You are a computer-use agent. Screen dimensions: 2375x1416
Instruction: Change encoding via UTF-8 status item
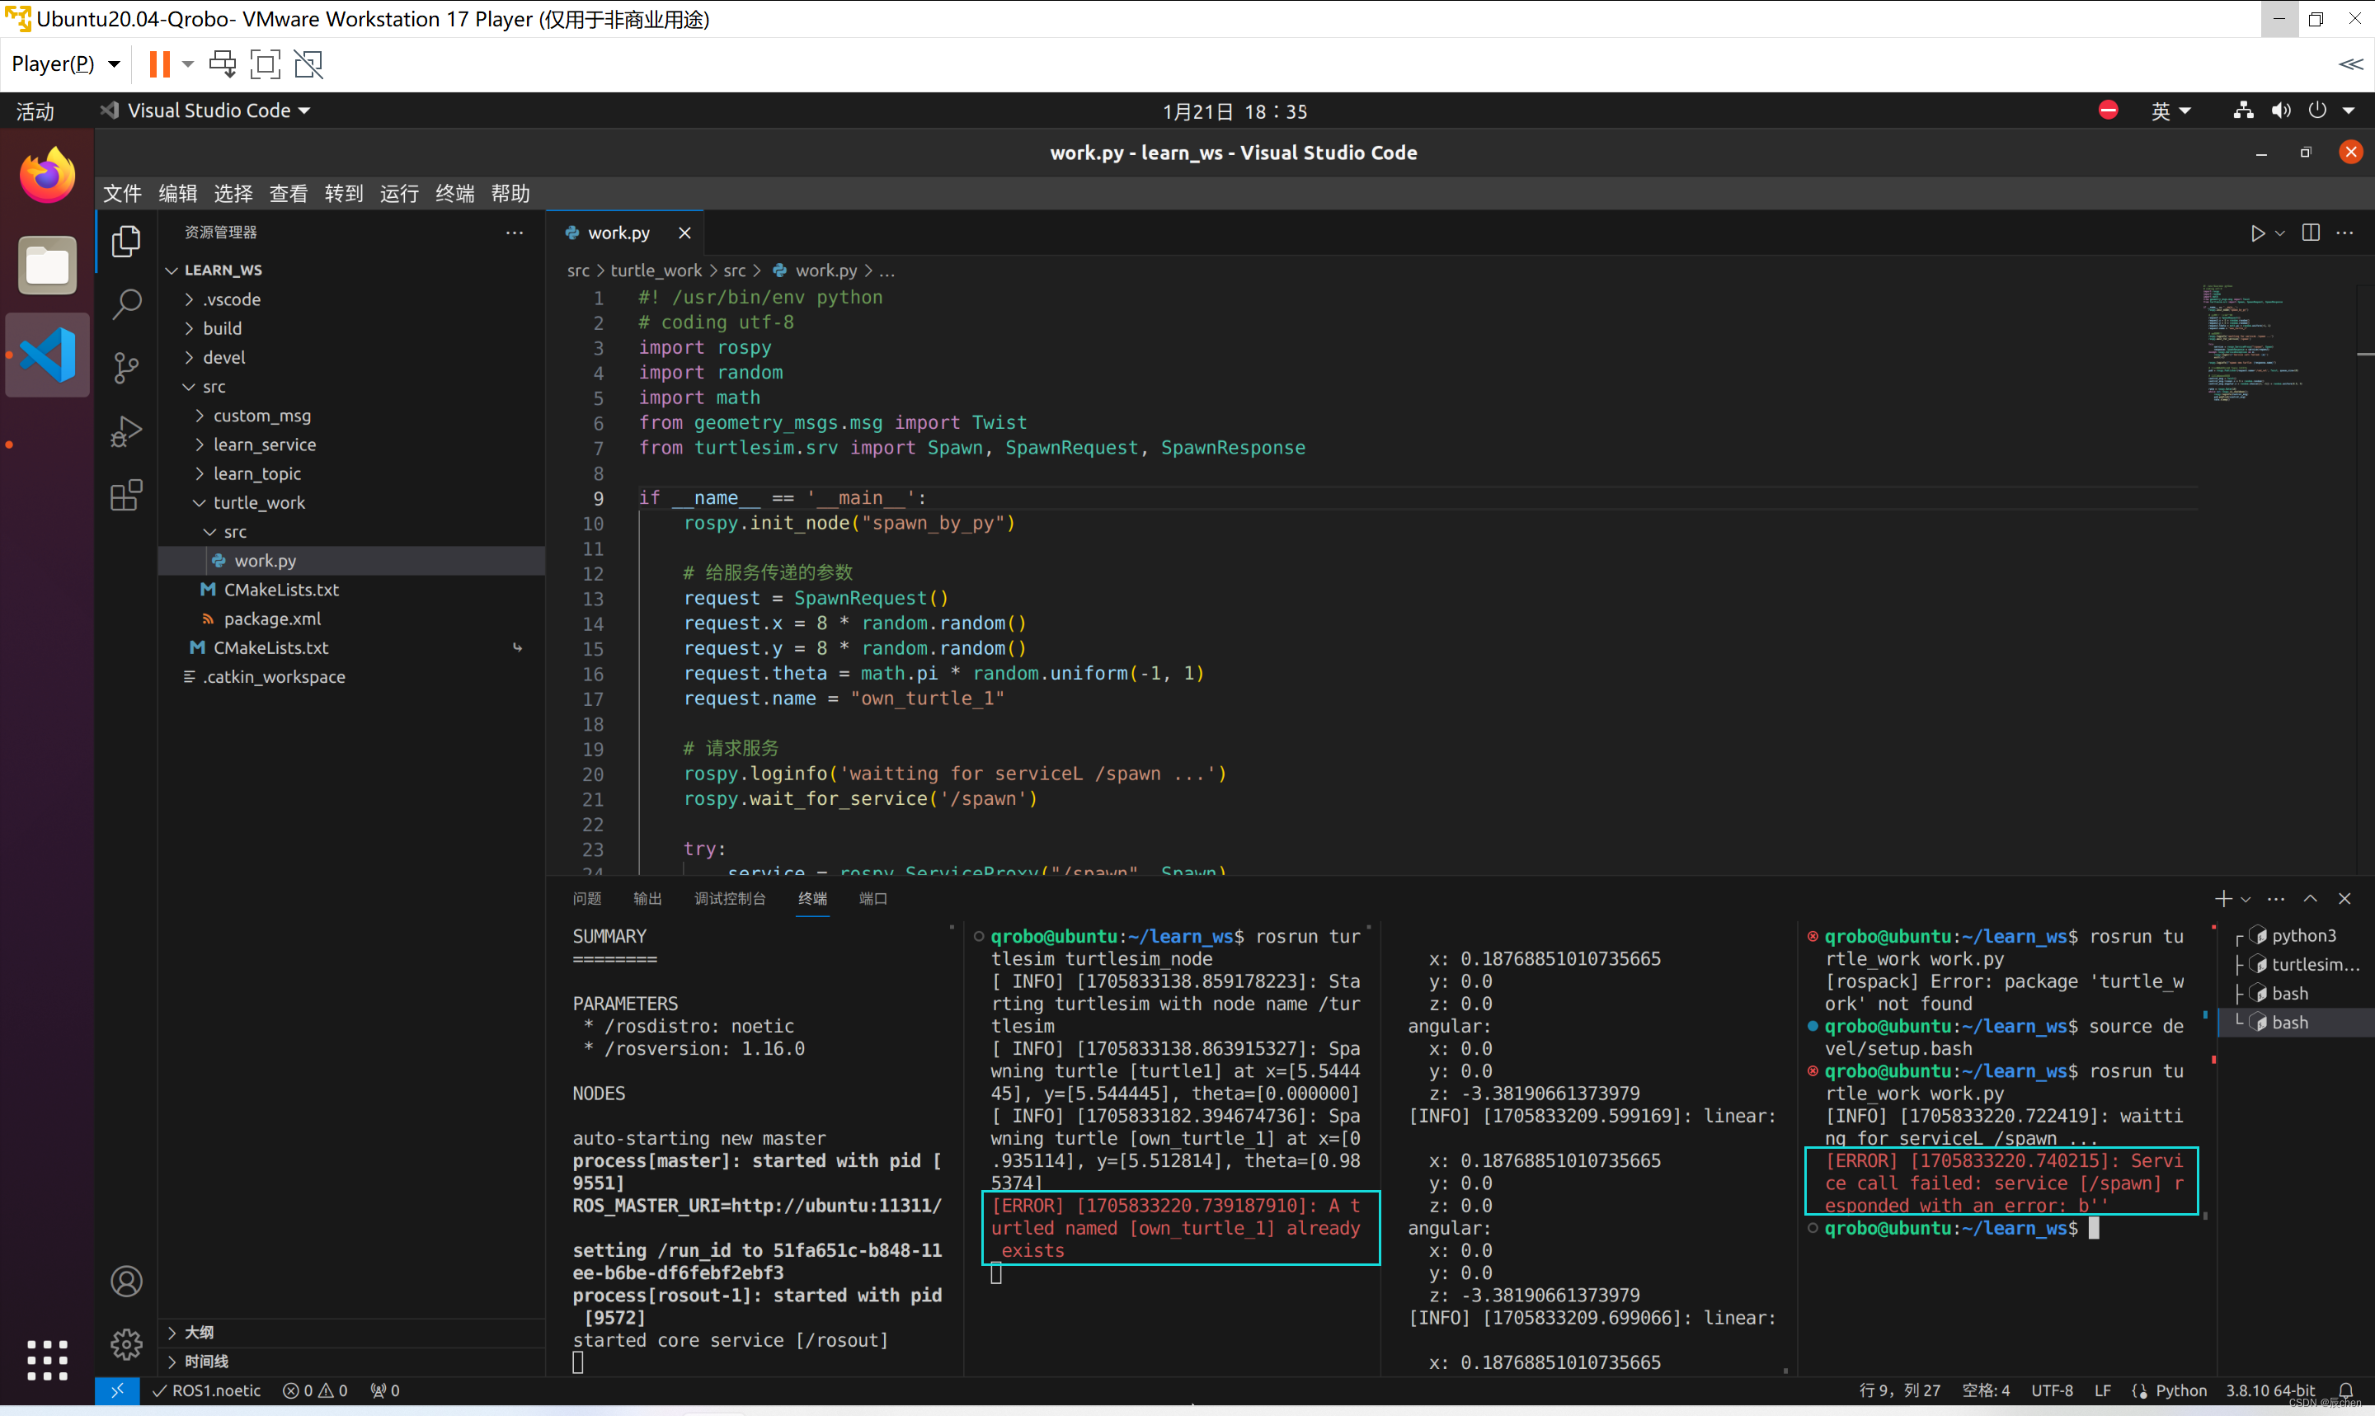pyautogui.click(x=2052, y=1391)
